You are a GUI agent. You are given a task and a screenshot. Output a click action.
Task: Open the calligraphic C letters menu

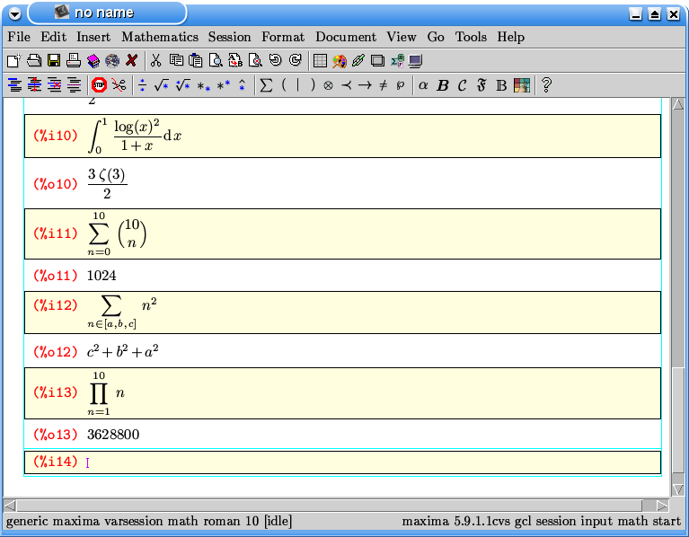[462, 85]
